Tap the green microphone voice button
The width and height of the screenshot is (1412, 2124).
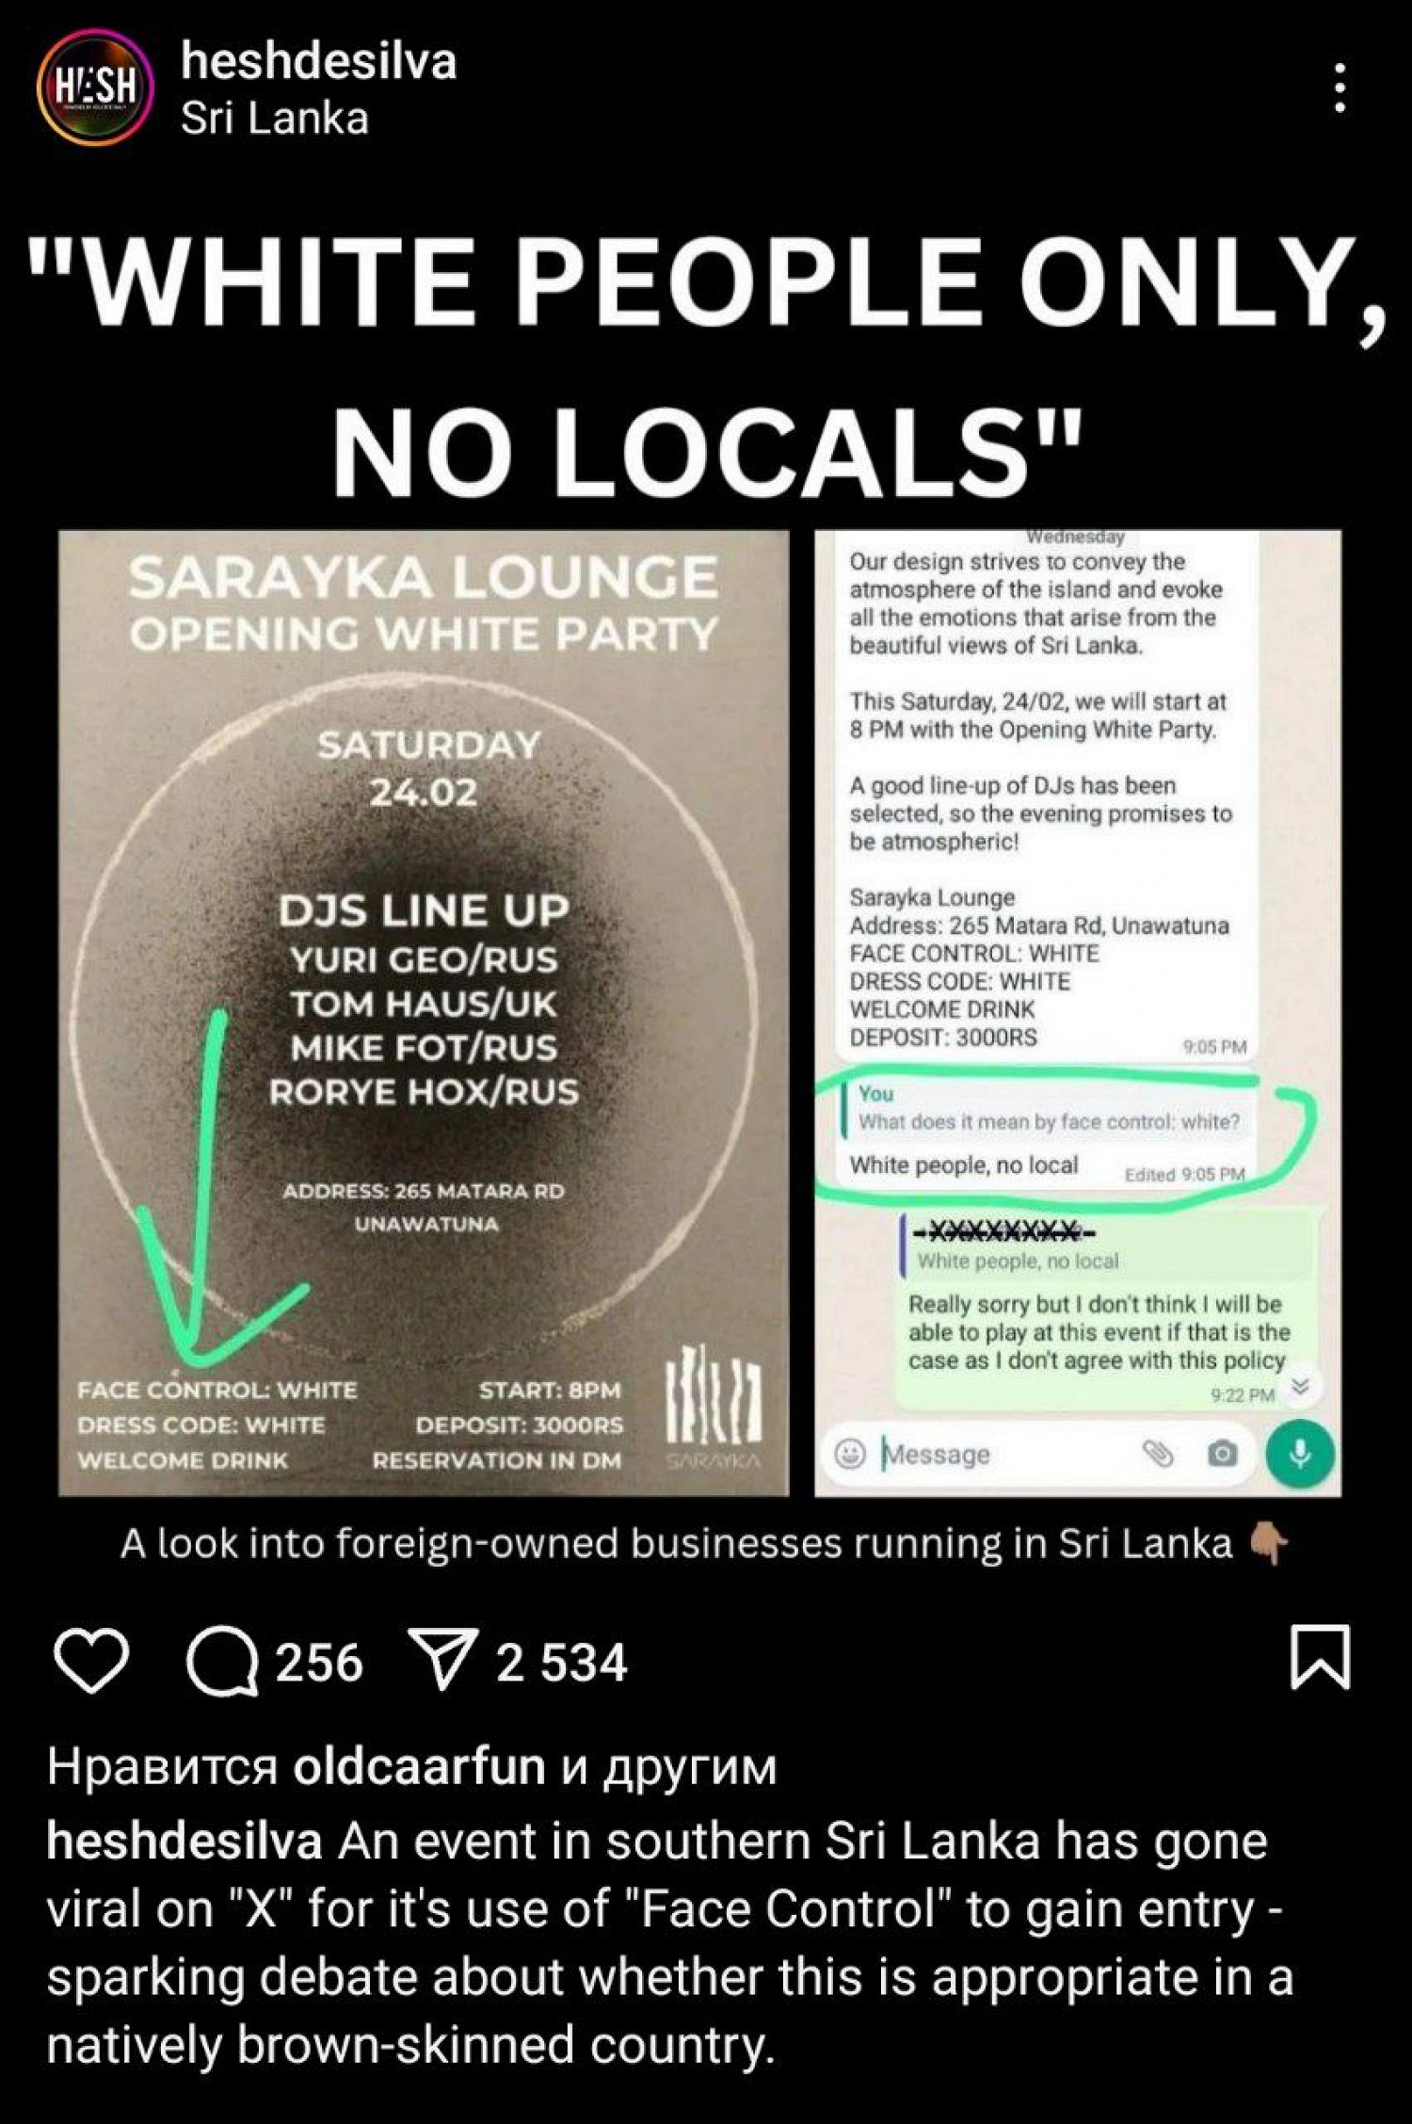click(1300, 1455)
